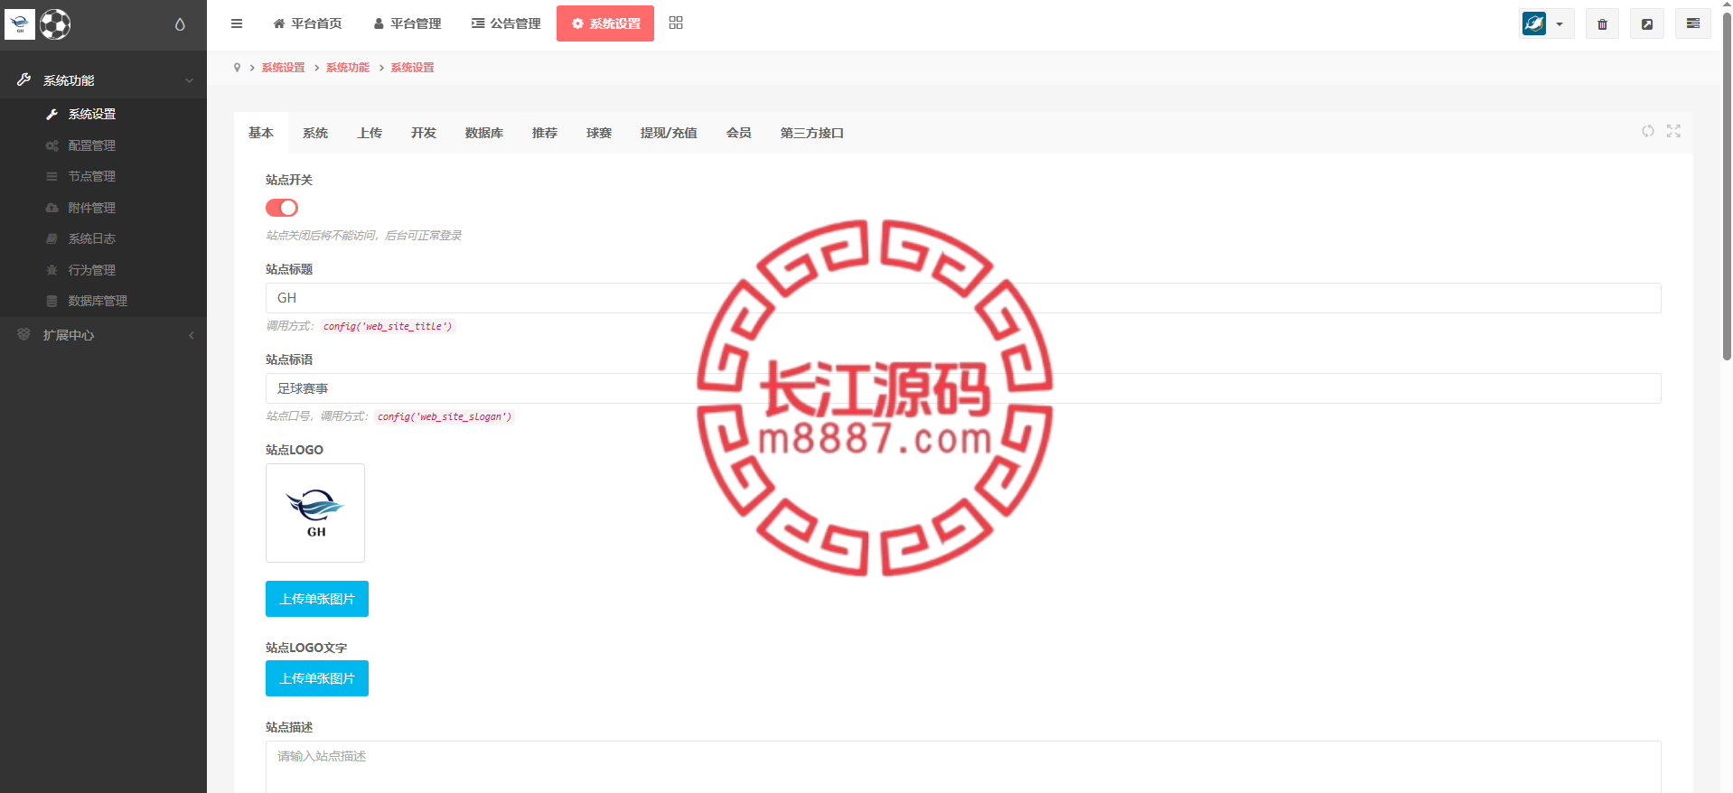Follow the 系统功能 breadcrumb link

click(348, 68)
